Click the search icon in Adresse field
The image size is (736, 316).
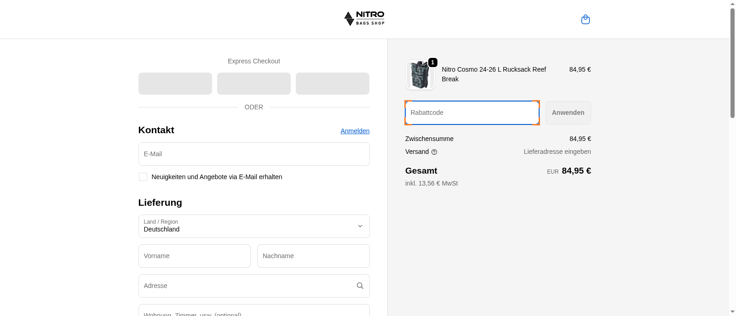360,286
